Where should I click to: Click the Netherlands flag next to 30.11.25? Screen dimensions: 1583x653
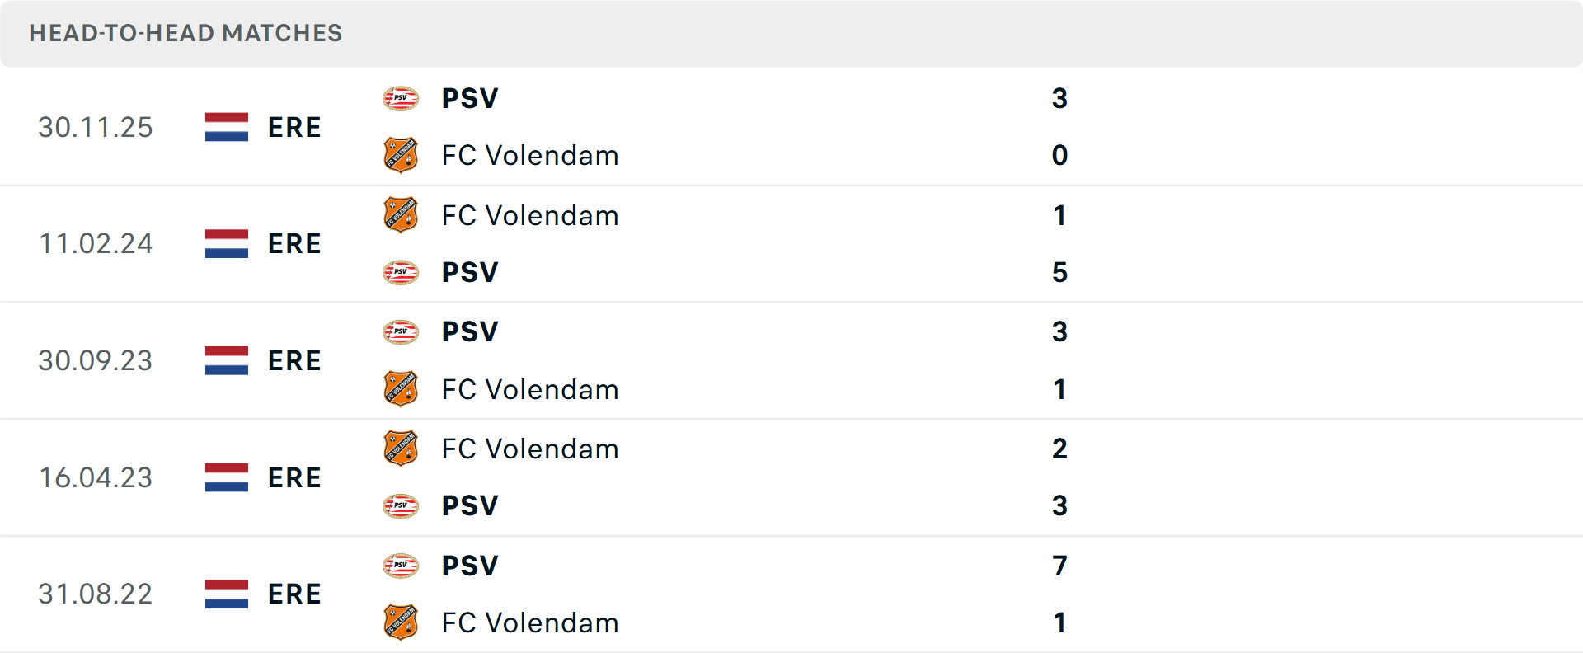226,127
